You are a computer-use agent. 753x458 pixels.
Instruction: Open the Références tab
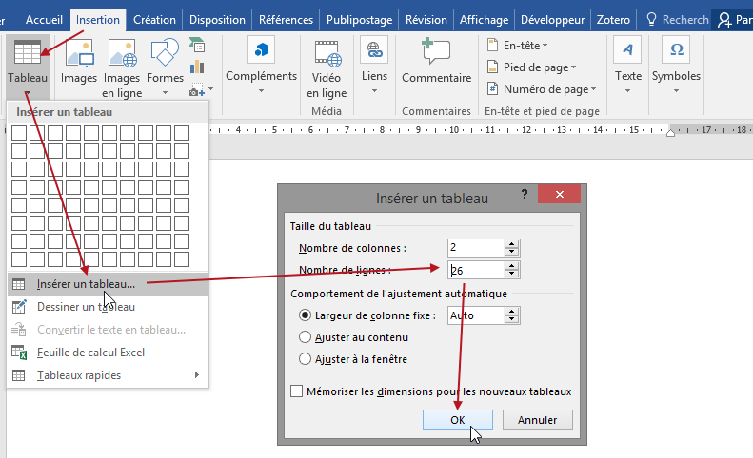[x=286, y=20]
